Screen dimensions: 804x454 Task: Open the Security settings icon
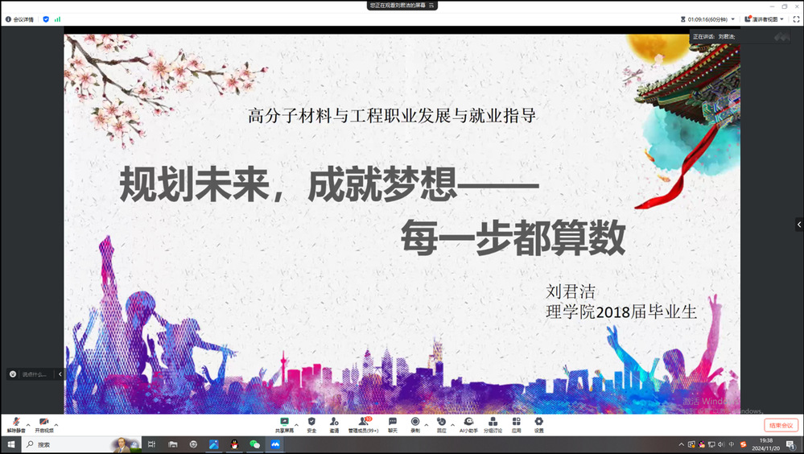click(311, 423)
